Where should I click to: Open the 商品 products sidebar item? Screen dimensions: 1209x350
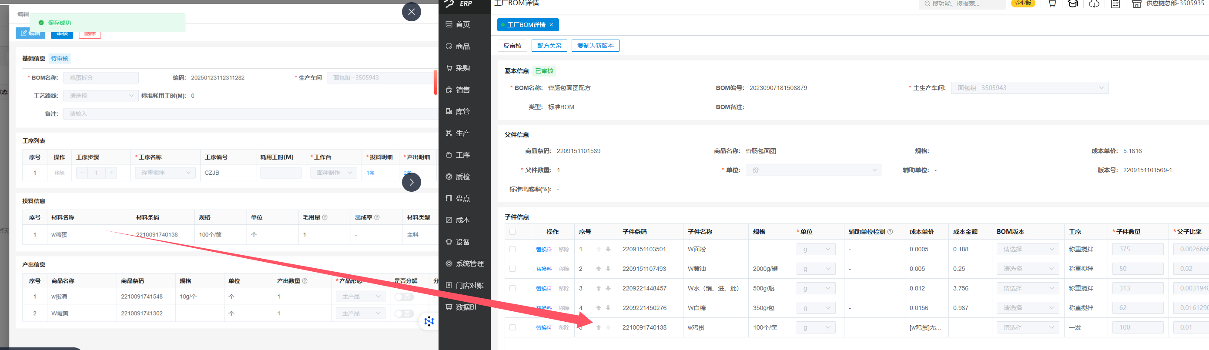point(458,47)
